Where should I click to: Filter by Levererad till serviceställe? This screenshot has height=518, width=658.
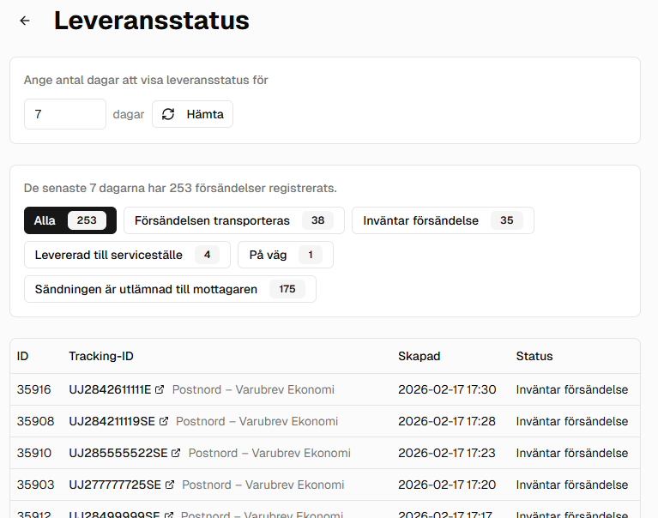[x=127, y=255]
